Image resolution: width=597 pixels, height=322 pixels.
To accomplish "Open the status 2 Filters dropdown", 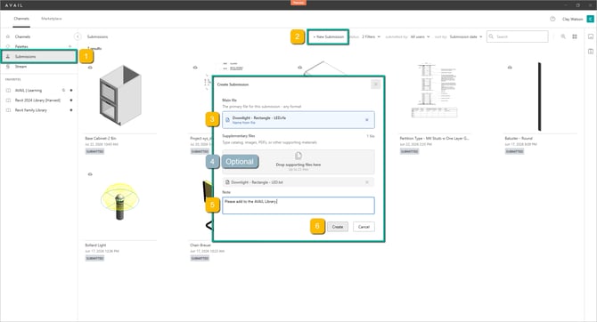I will pyautogui.click(x=371, y=36).
